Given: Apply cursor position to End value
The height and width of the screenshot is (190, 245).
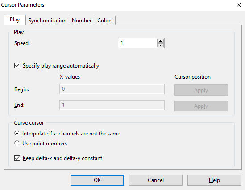Looking at the screenshot, I should (201, 106).
